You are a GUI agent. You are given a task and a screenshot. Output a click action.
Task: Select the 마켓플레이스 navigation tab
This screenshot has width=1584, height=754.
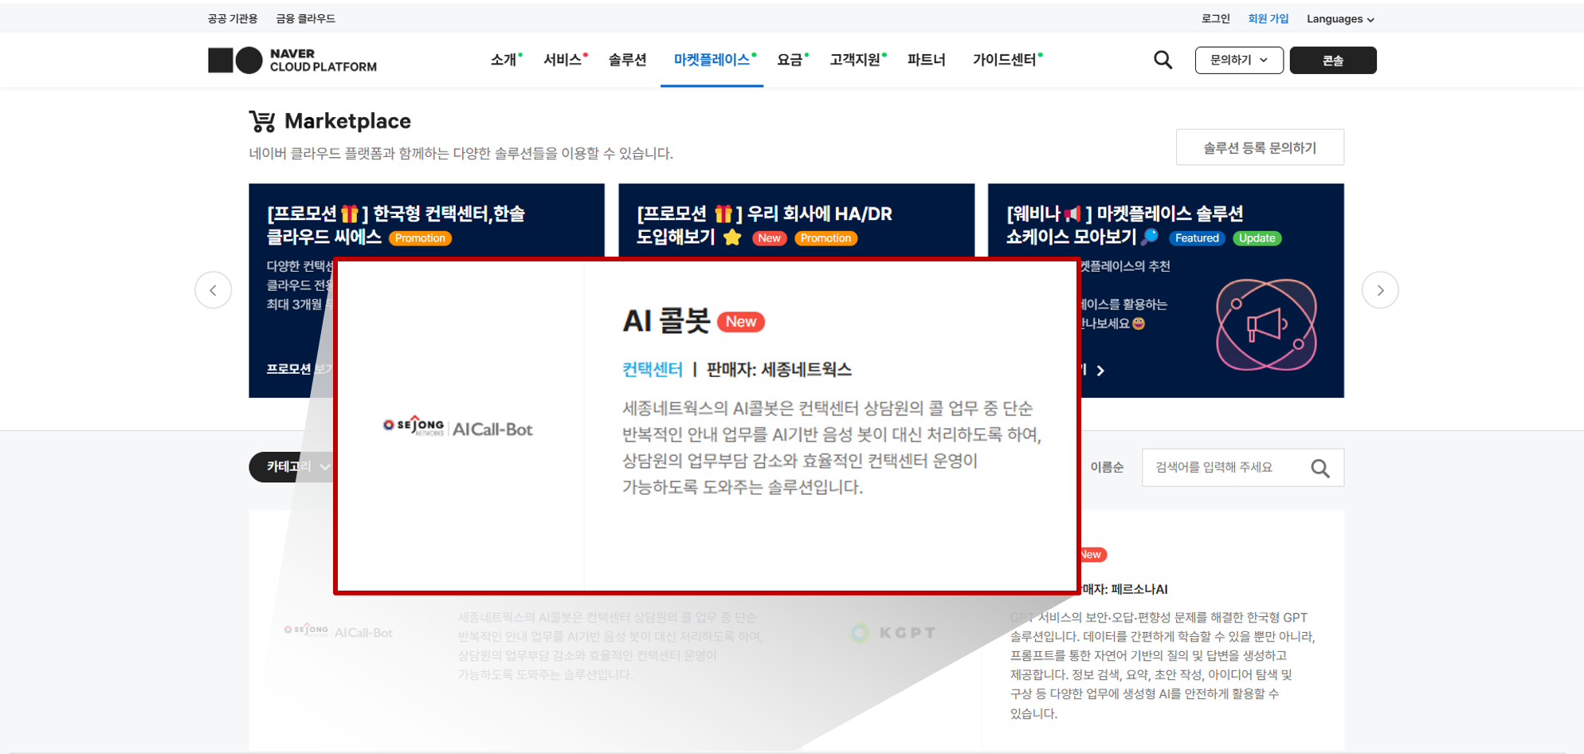(712, 60)
